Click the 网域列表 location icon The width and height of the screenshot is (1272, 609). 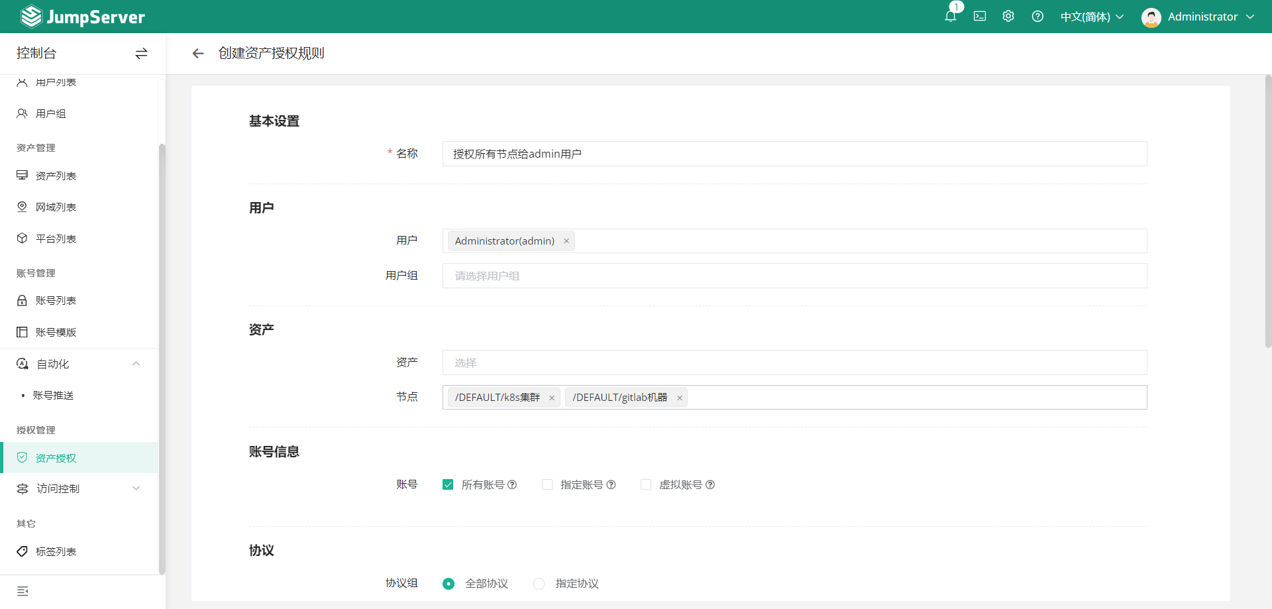click(22, 207)
